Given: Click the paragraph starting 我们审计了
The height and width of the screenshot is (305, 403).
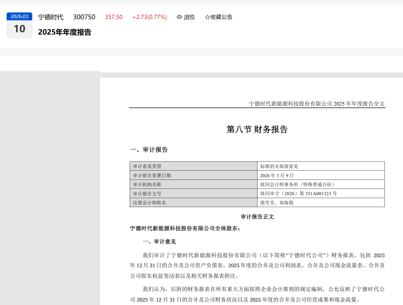Looking at the screenshot, I should pos(257,265).
